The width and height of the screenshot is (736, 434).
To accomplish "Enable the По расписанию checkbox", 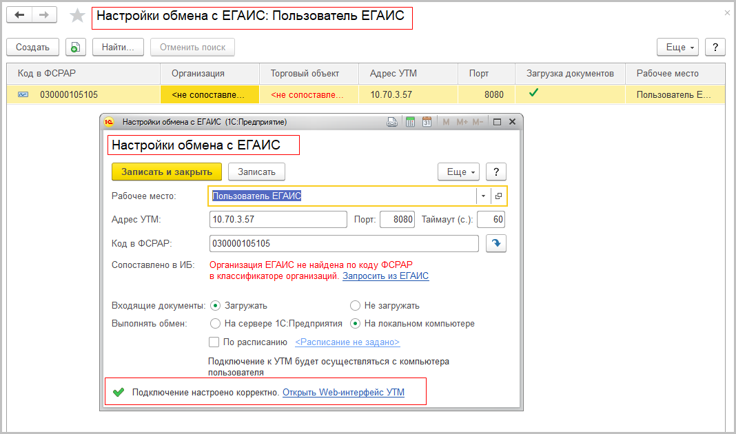I will tap(214, 342).
